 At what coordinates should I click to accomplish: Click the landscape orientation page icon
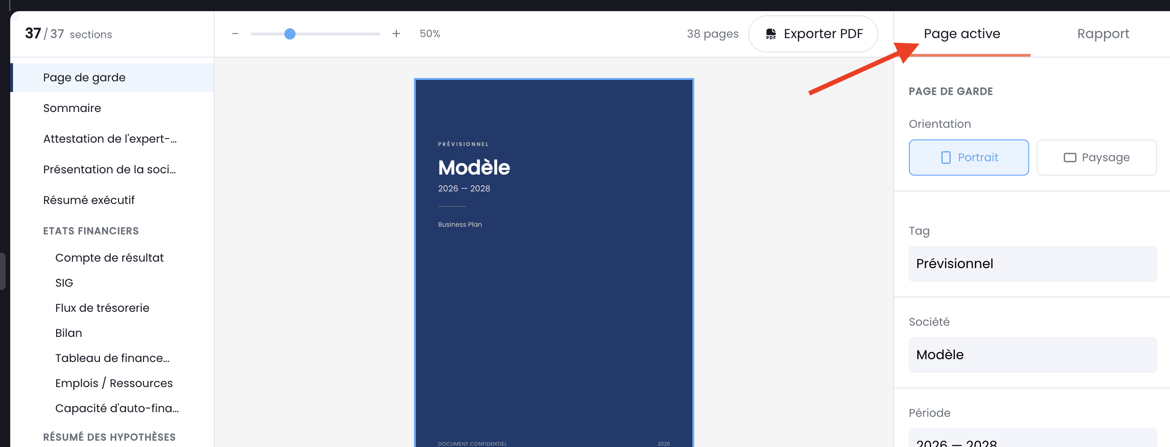[1070, 158]
